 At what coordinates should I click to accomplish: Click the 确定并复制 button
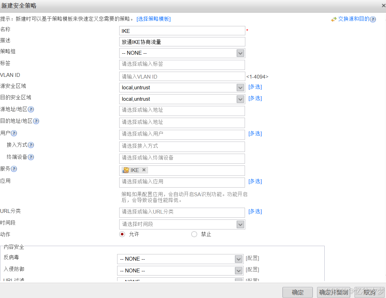333,292
